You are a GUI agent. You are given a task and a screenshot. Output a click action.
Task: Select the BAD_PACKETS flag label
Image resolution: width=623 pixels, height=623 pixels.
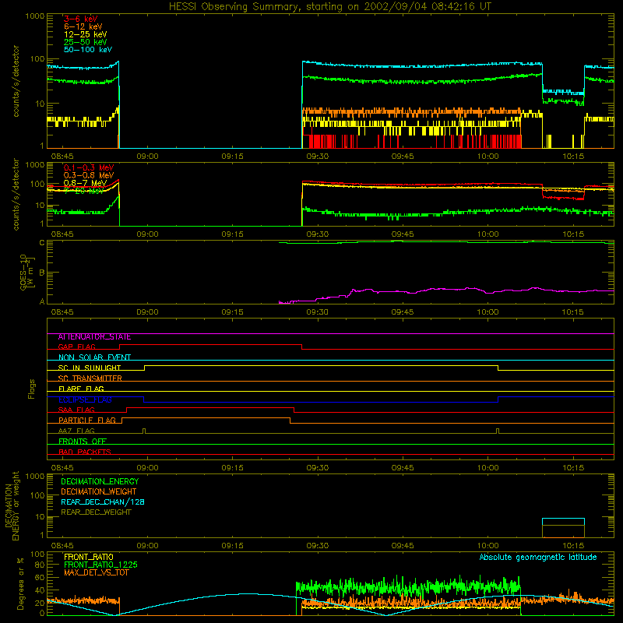click(85, 452)
